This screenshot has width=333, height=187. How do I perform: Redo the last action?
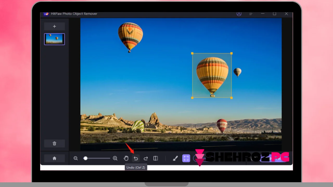pyautogui.click(x=146, y=158)
